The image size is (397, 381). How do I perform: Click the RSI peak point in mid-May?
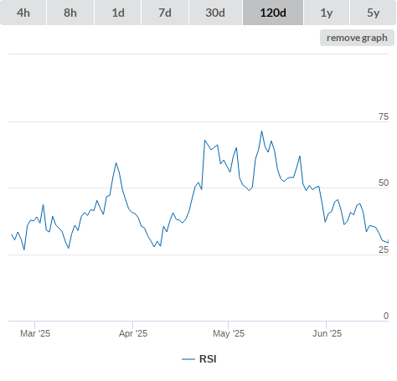coord(262,131)
